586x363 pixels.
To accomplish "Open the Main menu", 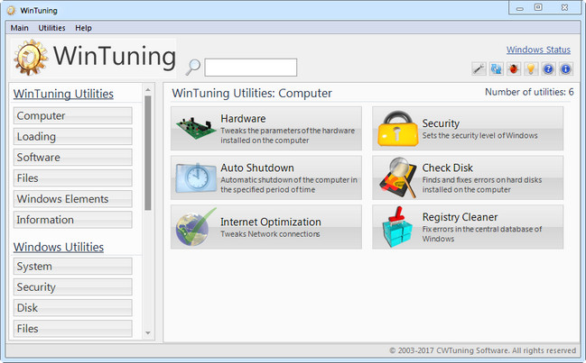I will click(20, 28).
